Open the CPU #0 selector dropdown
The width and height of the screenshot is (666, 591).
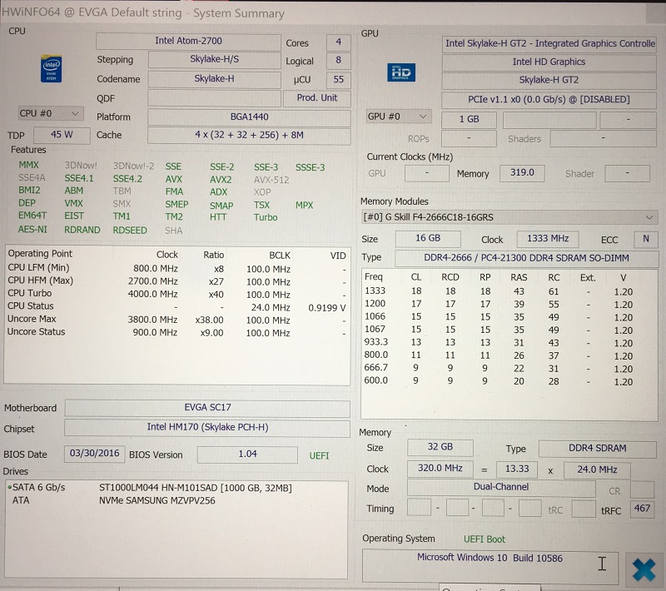50,113
